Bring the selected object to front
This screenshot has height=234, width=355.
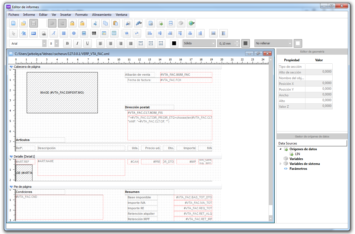[127, 33]
